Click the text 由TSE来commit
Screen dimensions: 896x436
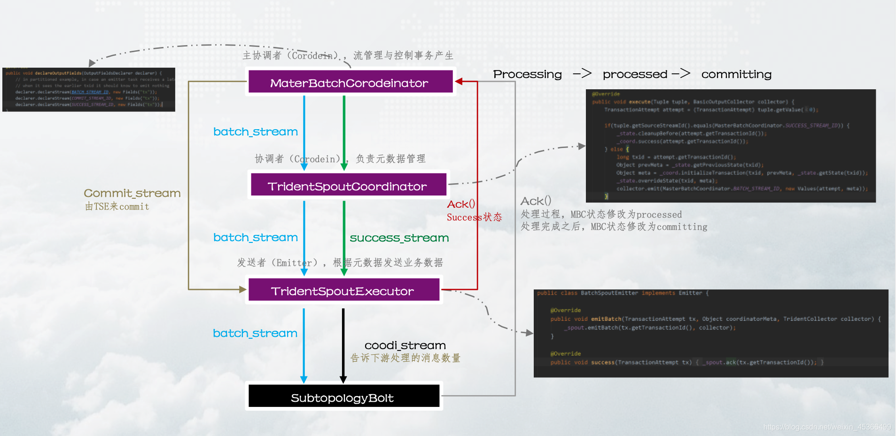[x=117, y=206]
